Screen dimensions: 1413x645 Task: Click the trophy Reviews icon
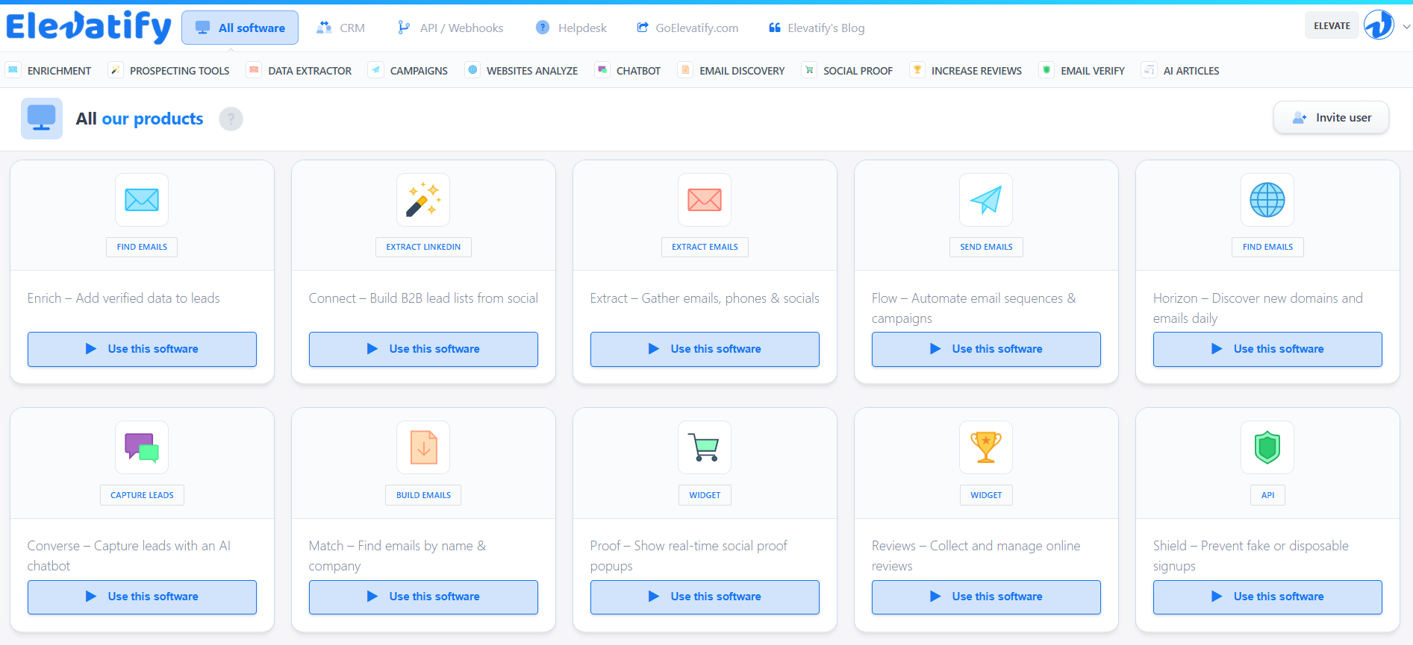(x=986, y=447)
